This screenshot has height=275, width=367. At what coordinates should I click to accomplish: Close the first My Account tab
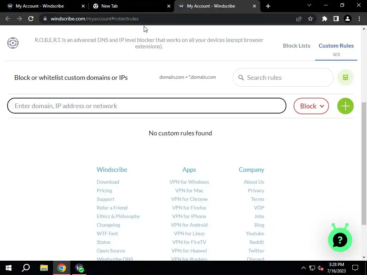[x=83, y=6]
